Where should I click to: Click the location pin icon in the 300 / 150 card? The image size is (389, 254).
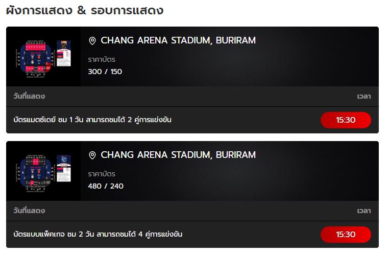click(x=92, y=41)
